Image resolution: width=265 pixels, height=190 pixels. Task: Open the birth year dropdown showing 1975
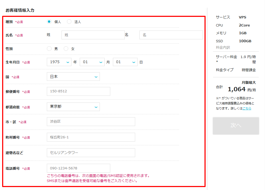click(59, 62)
